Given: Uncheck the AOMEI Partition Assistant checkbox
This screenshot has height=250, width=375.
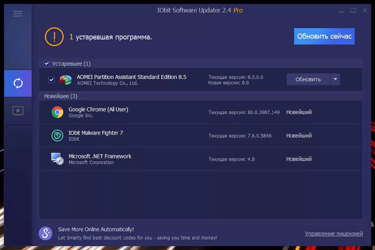Looking at the screenshot, I should [52, 80].
